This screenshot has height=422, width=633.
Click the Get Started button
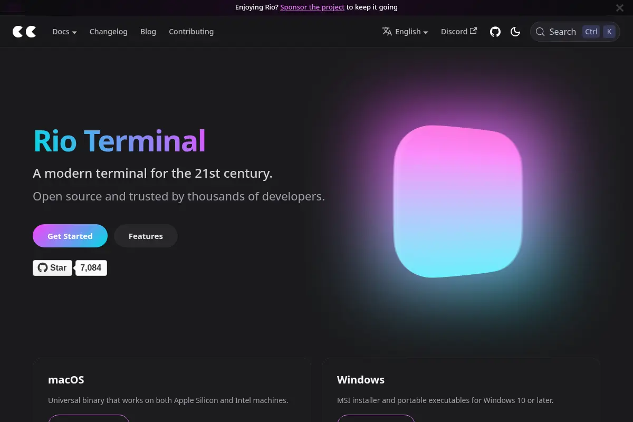(70, 236)
